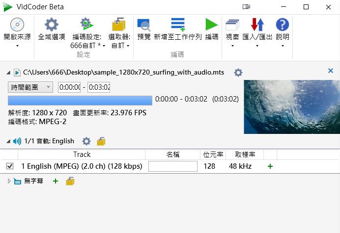The width and height of the screenshot is (340, 233).
Task: Click the duration text (0:03:02)
Action: (226, 99)
